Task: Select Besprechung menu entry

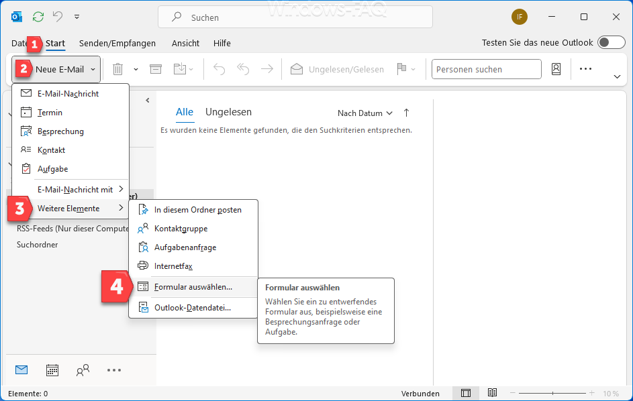Action: 70,131
